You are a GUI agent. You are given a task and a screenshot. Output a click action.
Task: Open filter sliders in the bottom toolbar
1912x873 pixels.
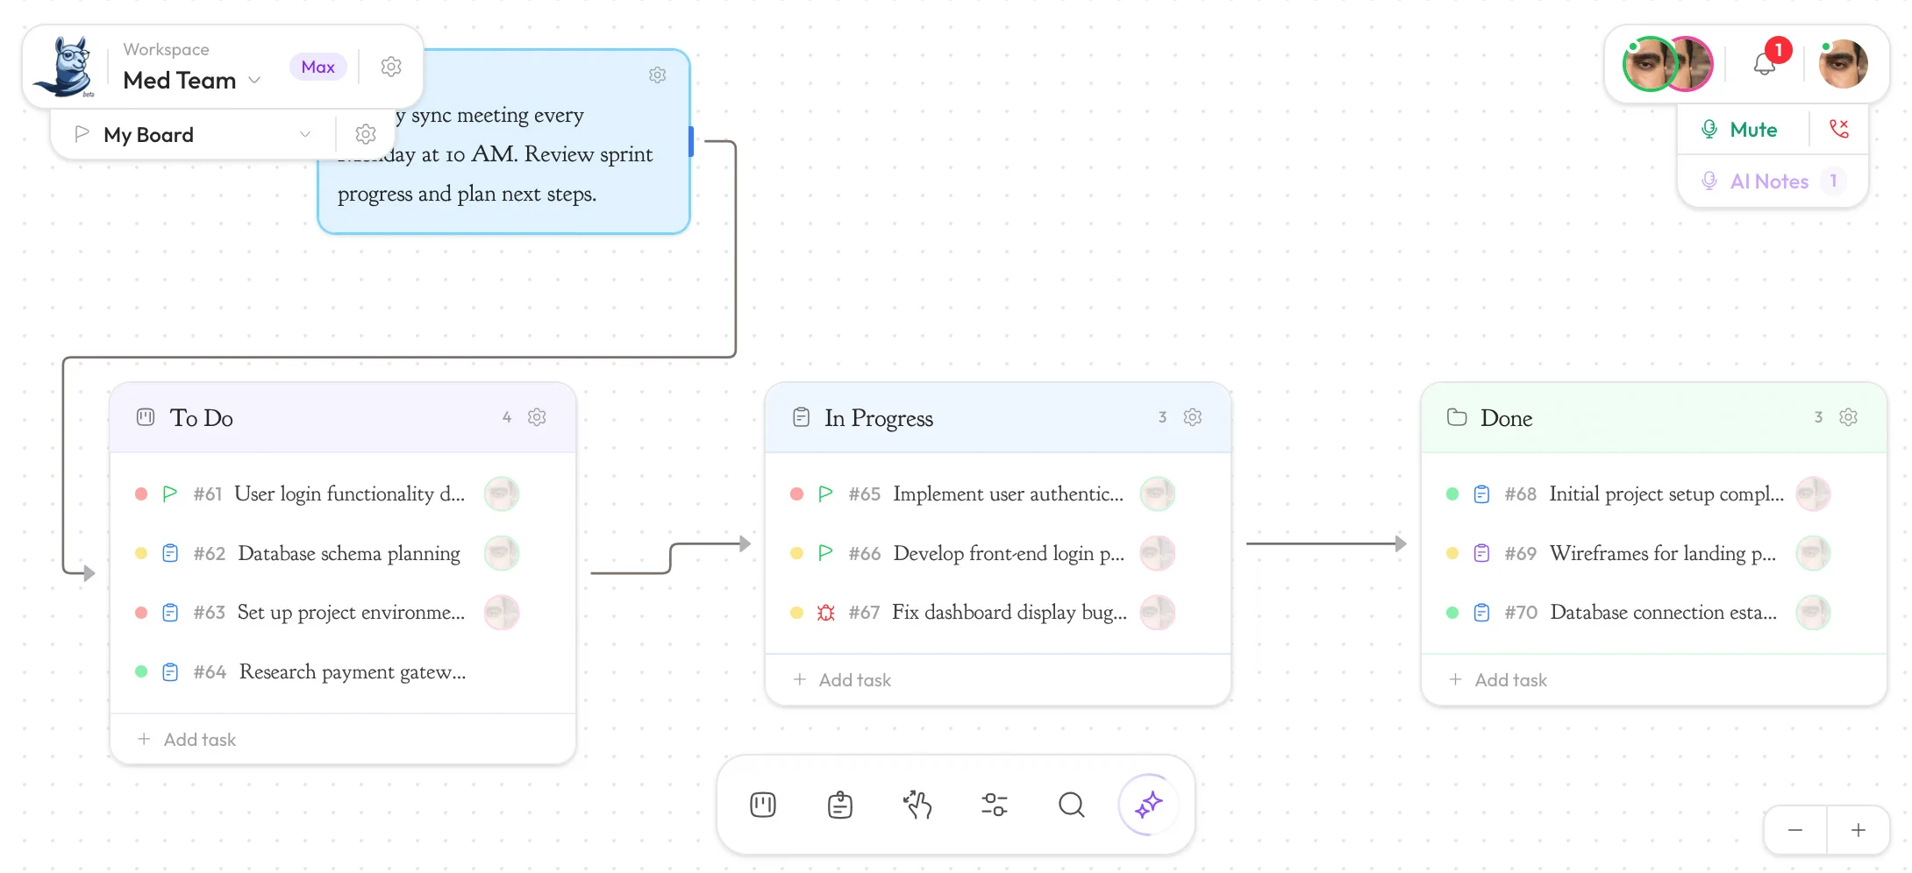click(994, 804)
